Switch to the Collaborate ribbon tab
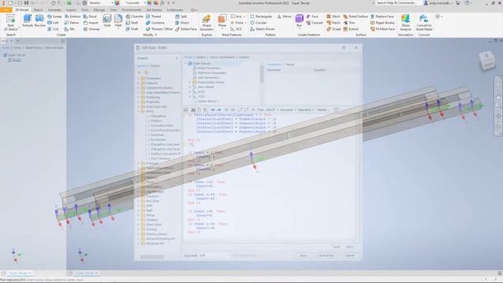Viewport: 503px width, 283px height. coord(174,10)
